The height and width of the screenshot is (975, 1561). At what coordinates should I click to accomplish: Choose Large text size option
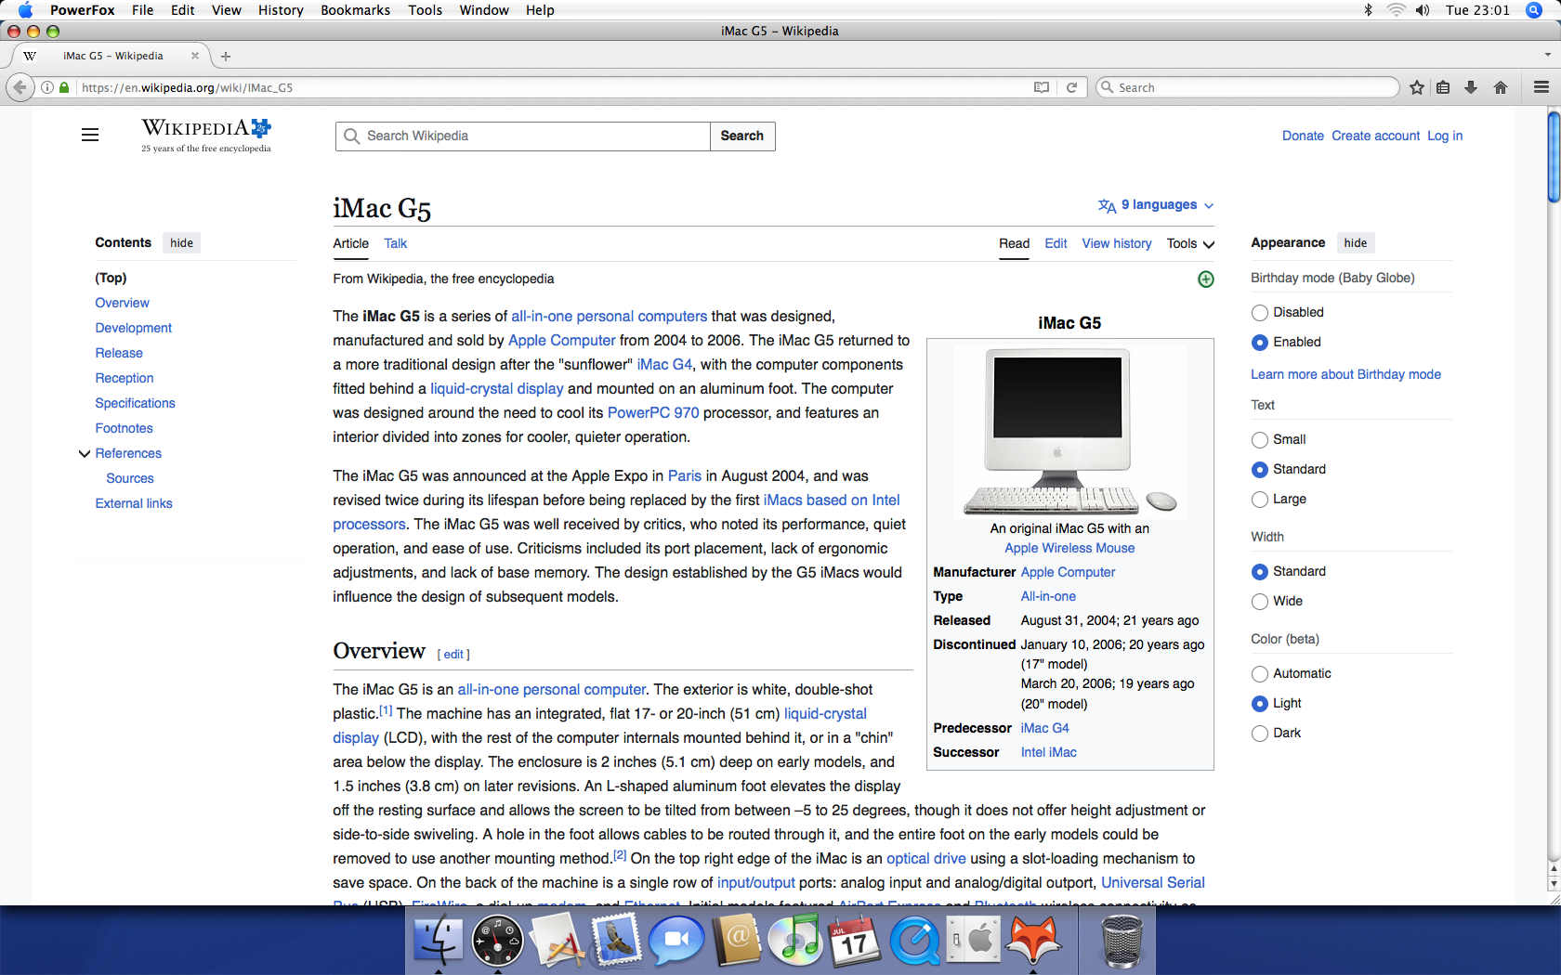pyautogui.click(x=1260, y=500)
